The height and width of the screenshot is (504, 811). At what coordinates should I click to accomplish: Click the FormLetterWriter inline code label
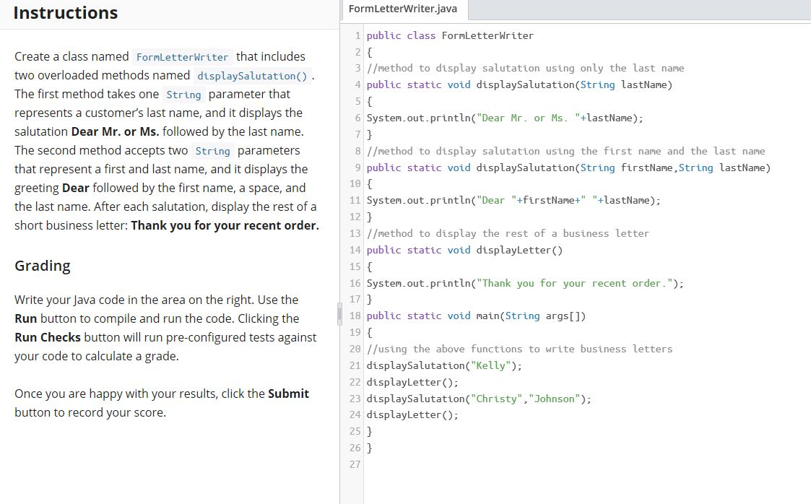point(181,56)
